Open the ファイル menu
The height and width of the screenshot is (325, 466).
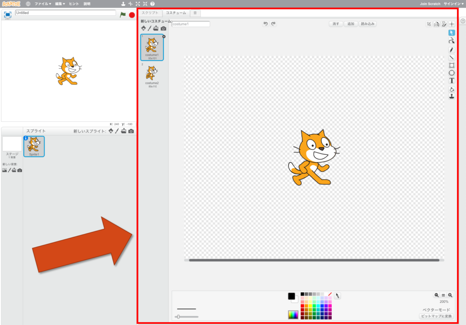point(43,4)
